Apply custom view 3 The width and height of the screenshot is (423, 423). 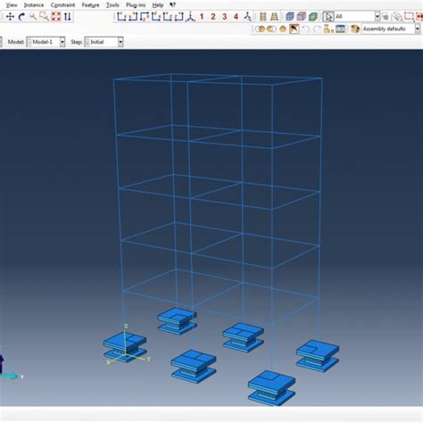tap(225, 17)
